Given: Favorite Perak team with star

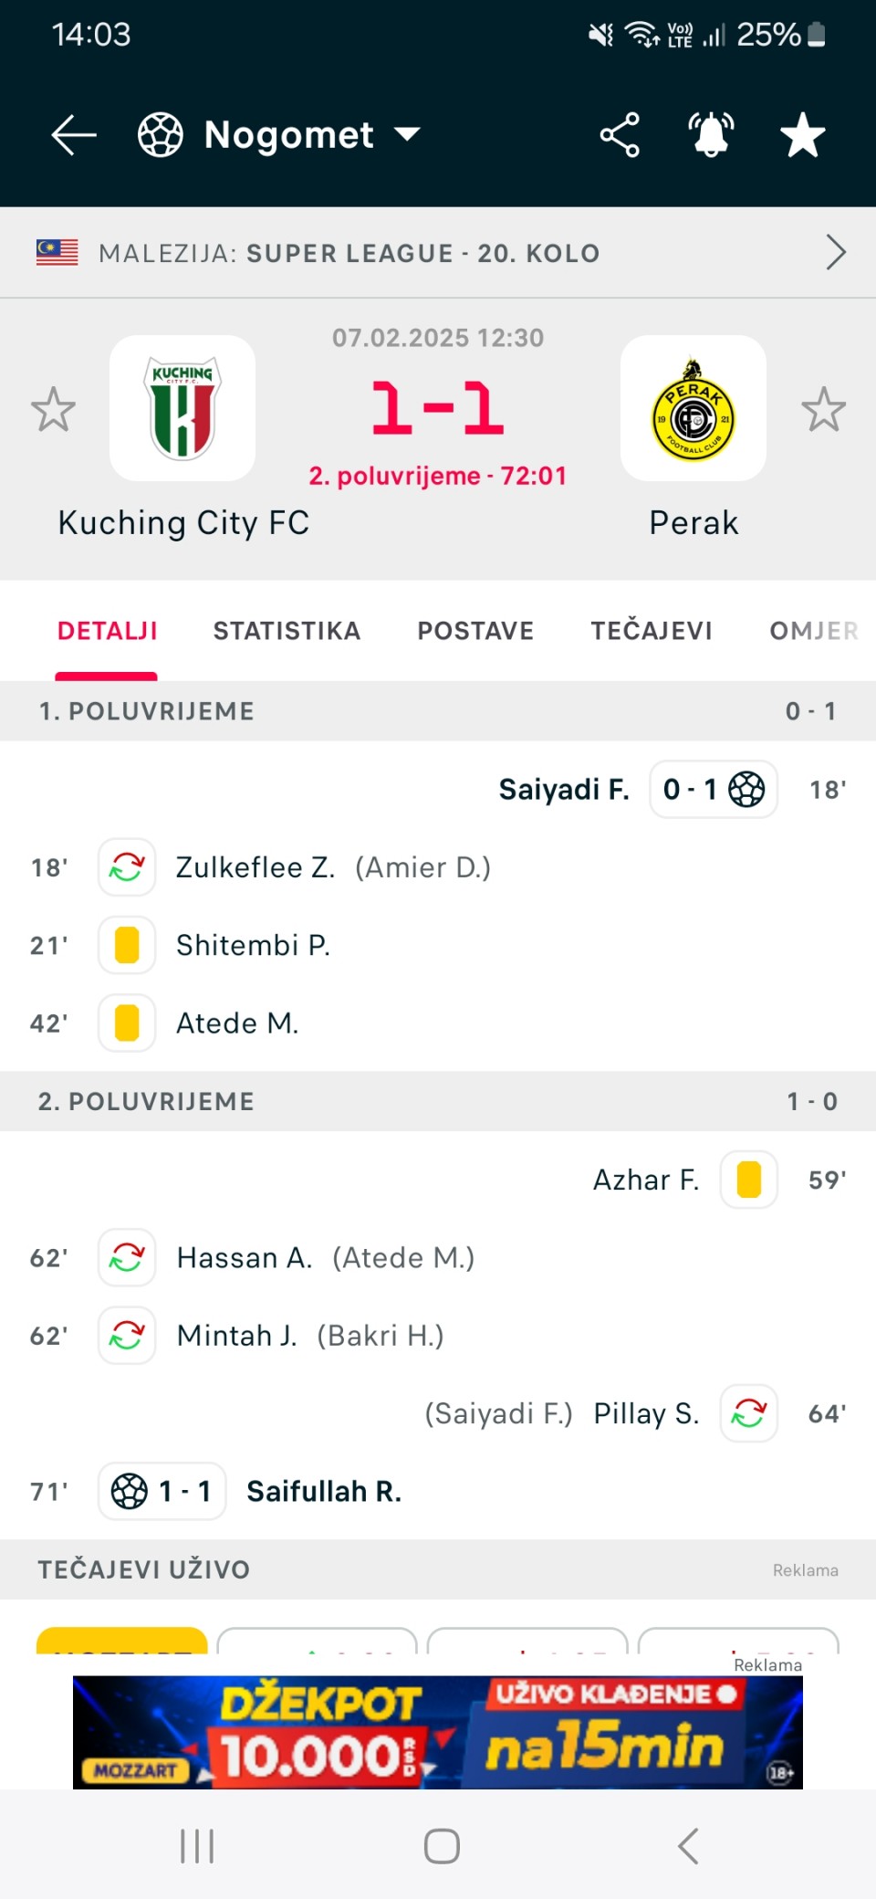Looking at the screenshot, I should point(823,409).
